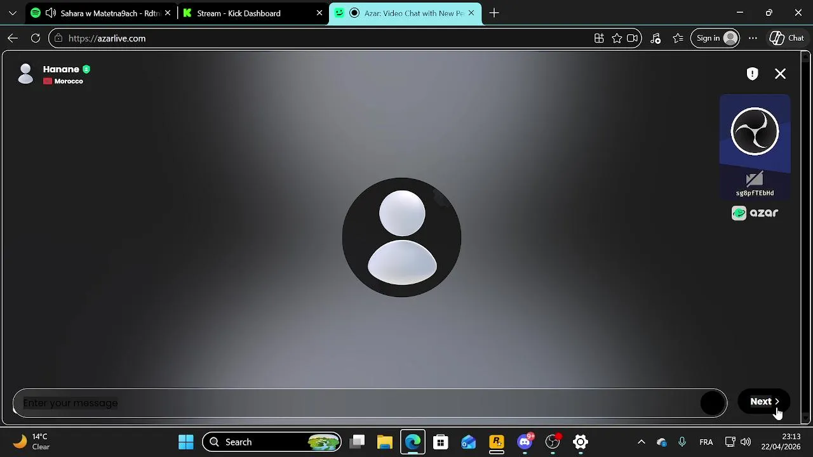The image size is (813, 457).
Task: Close the Azar video chat session
Action: [x=781, y=74]
